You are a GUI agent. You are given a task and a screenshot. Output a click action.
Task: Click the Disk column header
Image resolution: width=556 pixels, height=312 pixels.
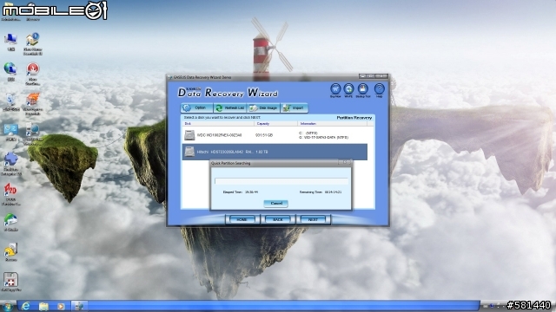coord(218,123)
